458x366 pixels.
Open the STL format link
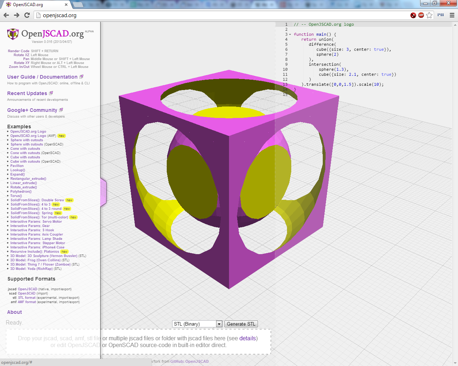click(27, 298)
